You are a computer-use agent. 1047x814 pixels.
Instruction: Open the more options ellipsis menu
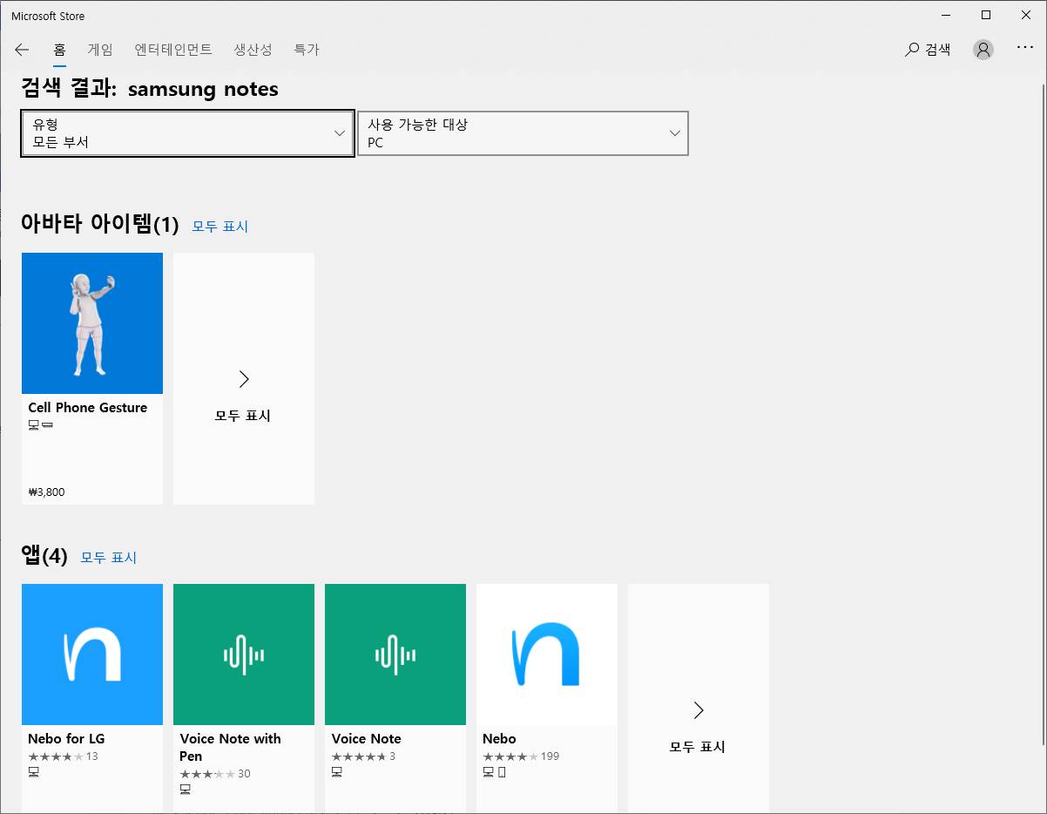pos(1025,48)
